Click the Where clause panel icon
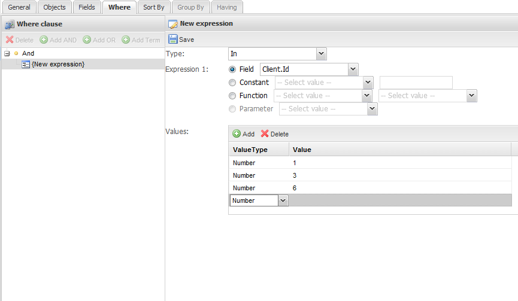The image size is (518, 301). 9,25
